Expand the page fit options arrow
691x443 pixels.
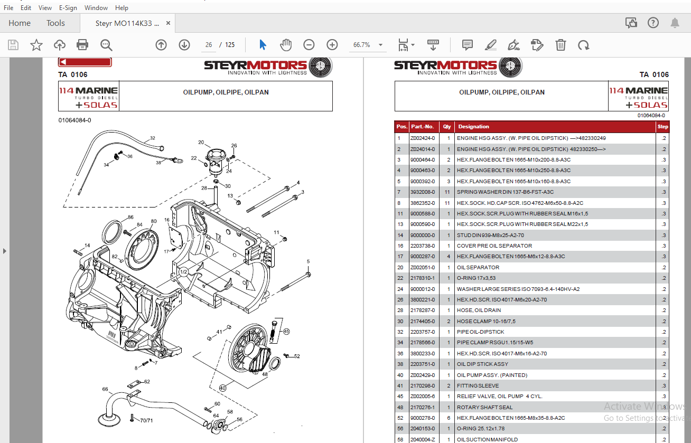click(413, 45)
